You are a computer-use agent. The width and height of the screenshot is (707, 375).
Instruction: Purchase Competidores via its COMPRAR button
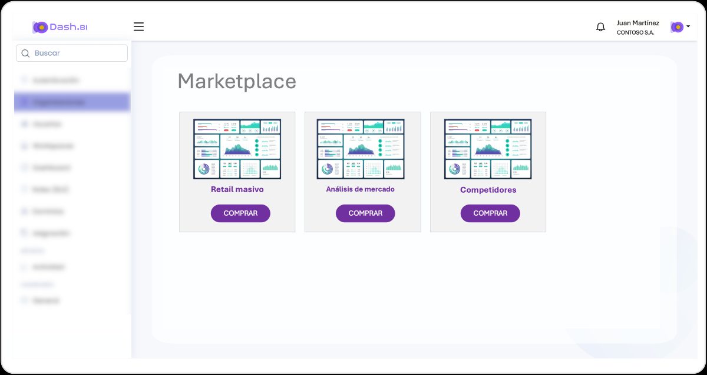pos(490,213)
